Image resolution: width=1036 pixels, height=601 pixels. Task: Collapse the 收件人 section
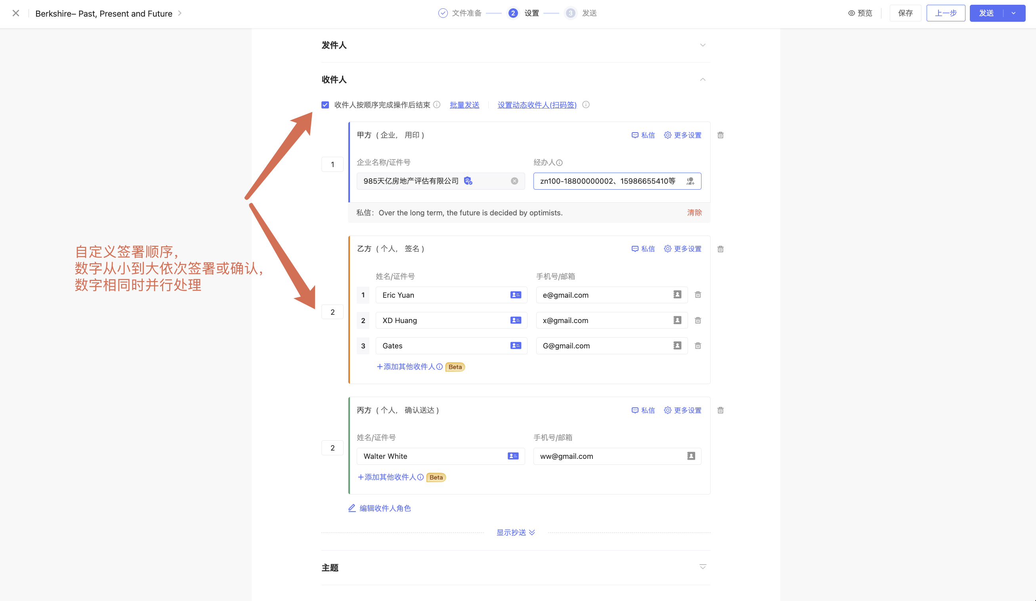pyautogui.click(x=703, y=79)
